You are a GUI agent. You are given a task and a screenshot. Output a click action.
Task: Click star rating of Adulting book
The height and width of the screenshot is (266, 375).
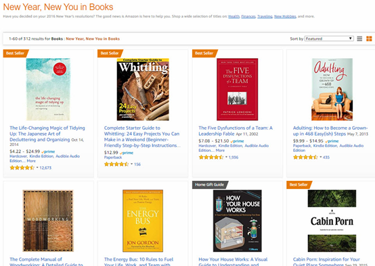coord(305,157)
